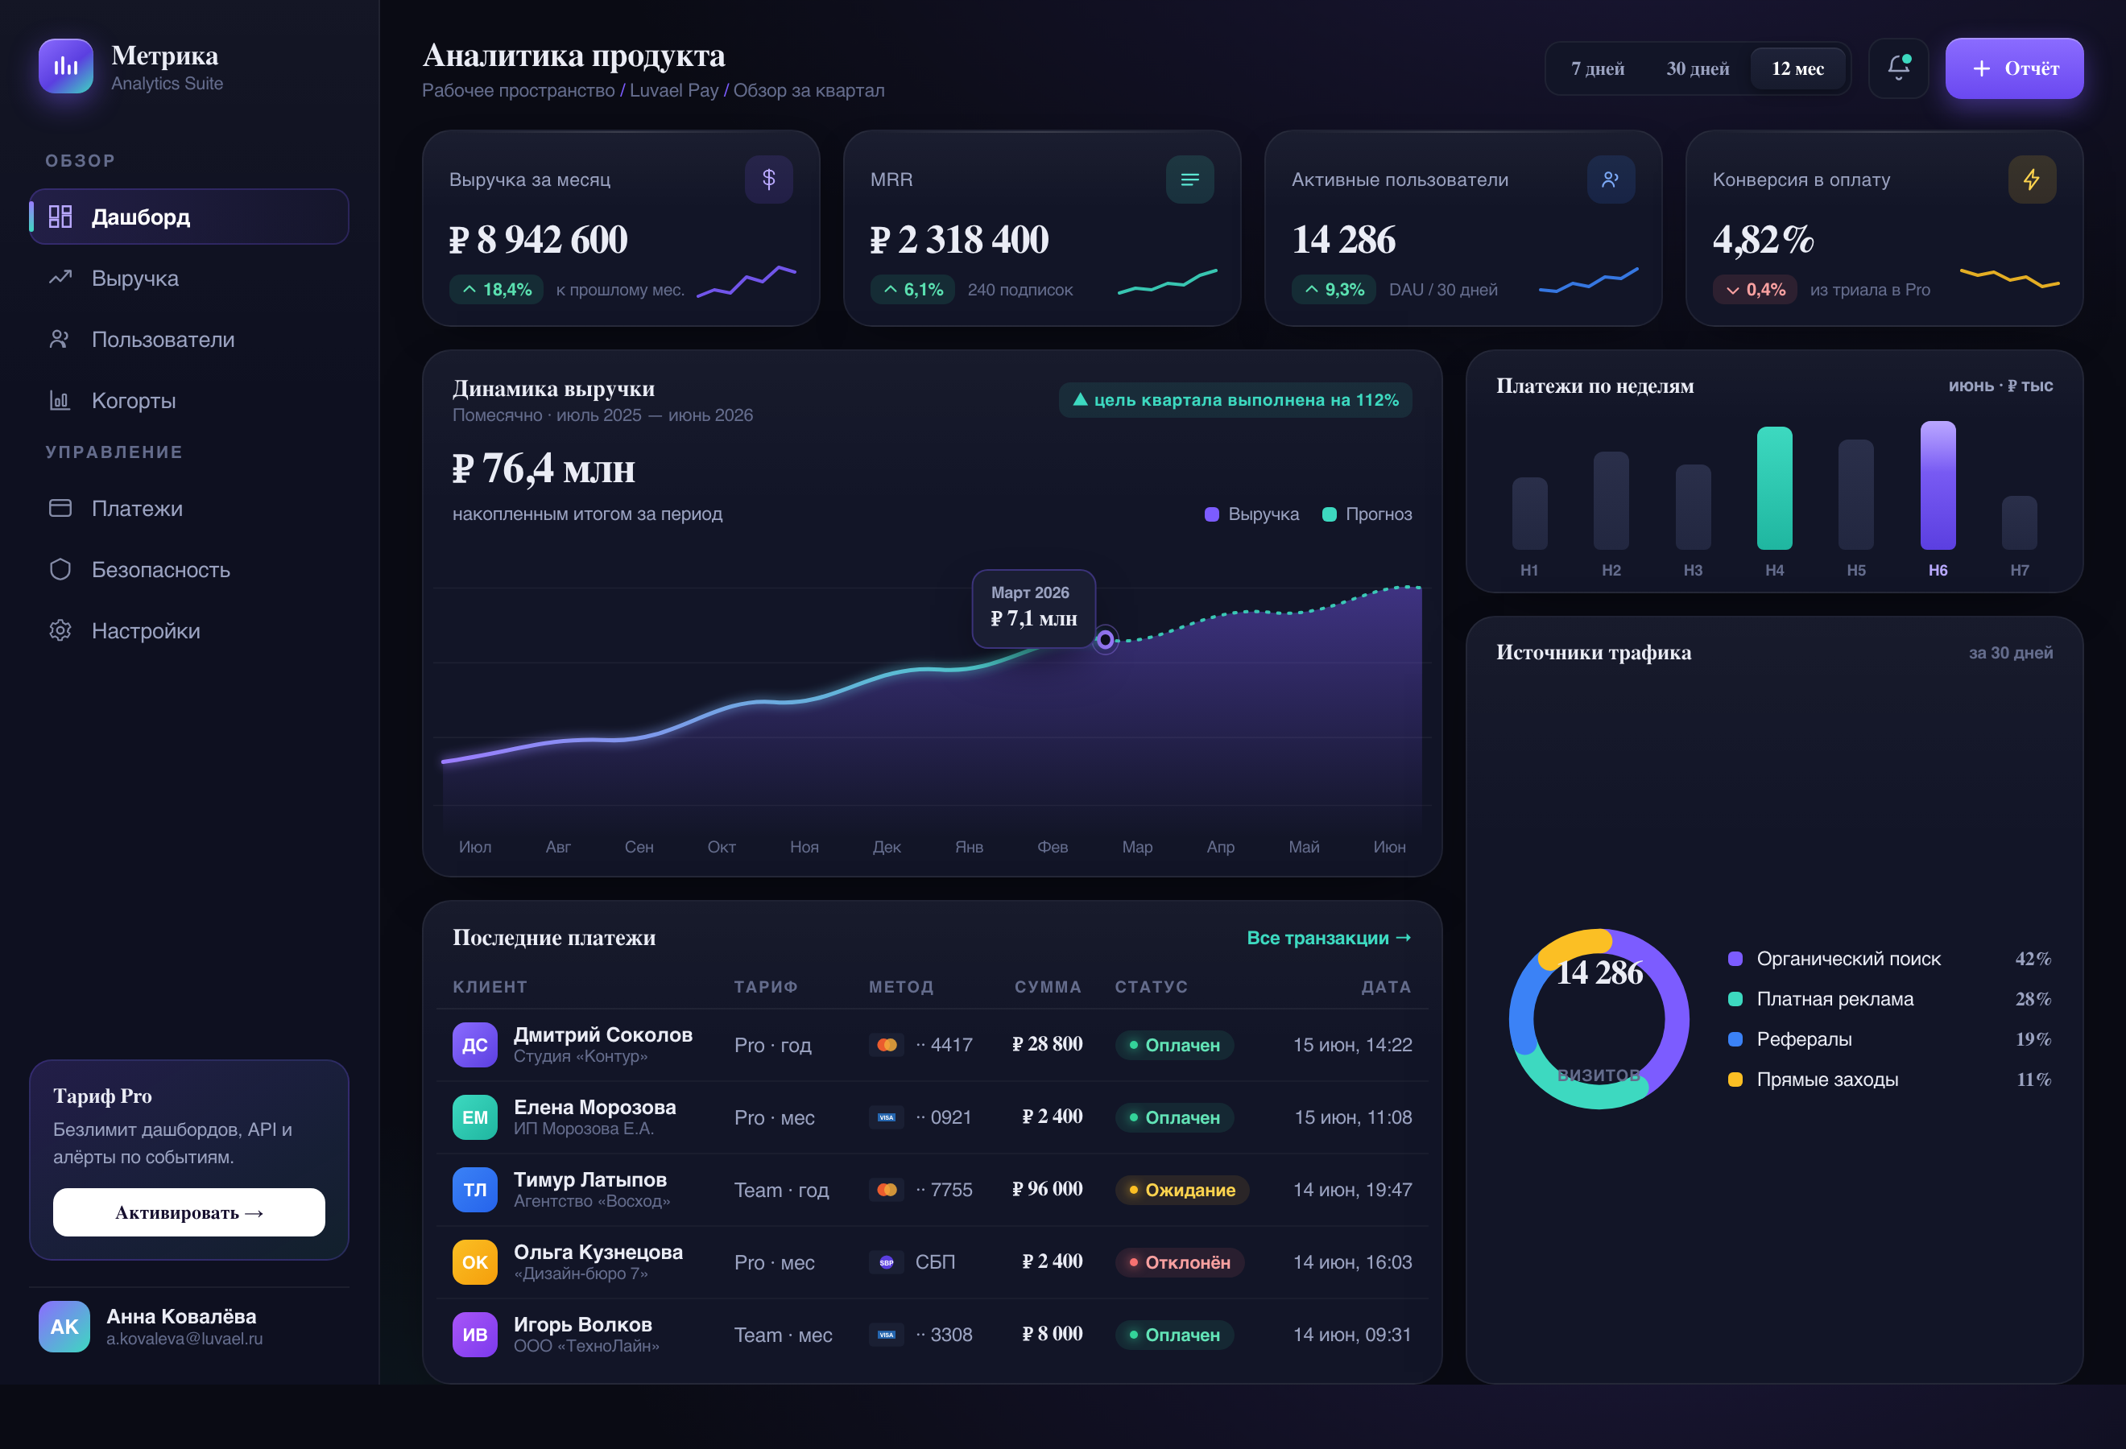Image resolution: width=2126 pixels, height=1449 pixels.
Task: Click the ЕМ avatar of Елена Морозова
Action: click(475, 1117)
